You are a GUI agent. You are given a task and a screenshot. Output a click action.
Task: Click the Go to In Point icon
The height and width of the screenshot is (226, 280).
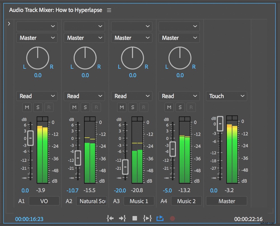tap(110, 218)
